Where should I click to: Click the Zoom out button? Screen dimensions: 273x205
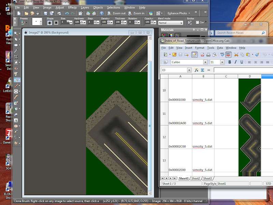tap(116, 13)
